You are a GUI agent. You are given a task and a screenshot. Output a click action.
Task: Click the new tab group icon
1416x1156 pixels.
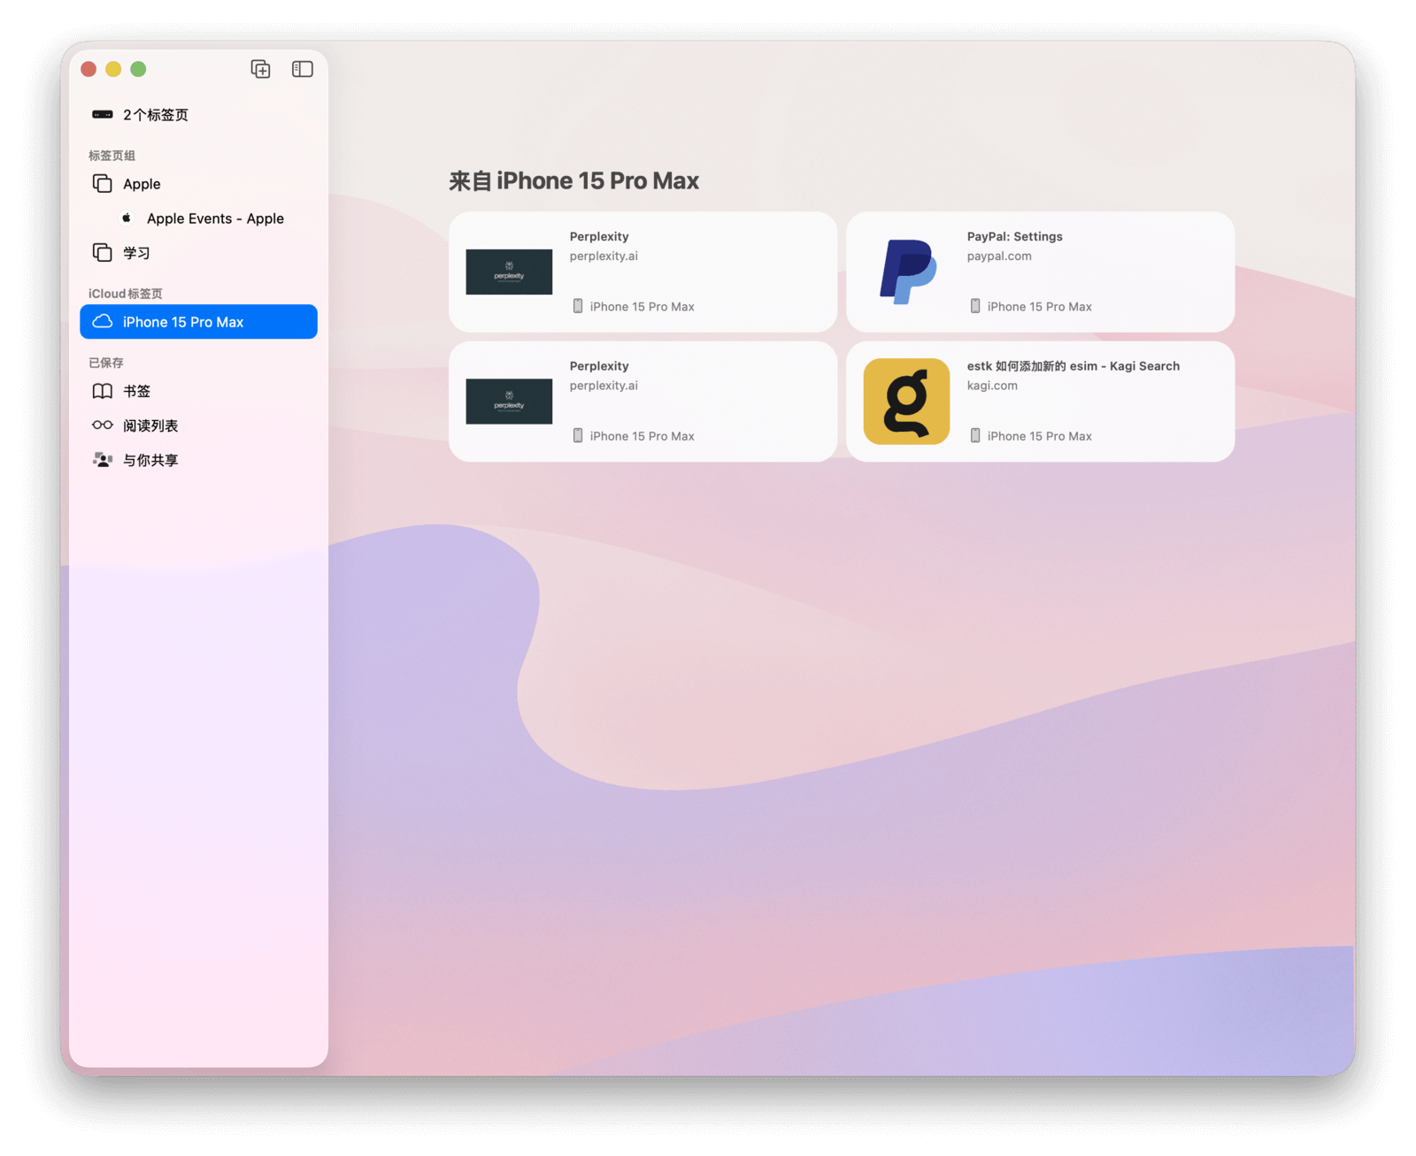260,69
